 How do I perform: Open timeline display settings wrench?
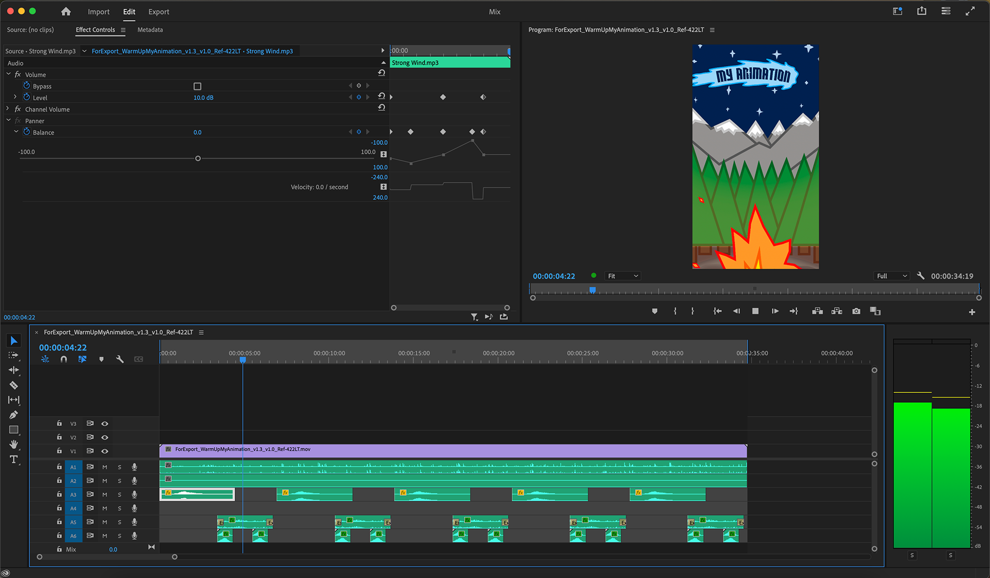point(120,359)
